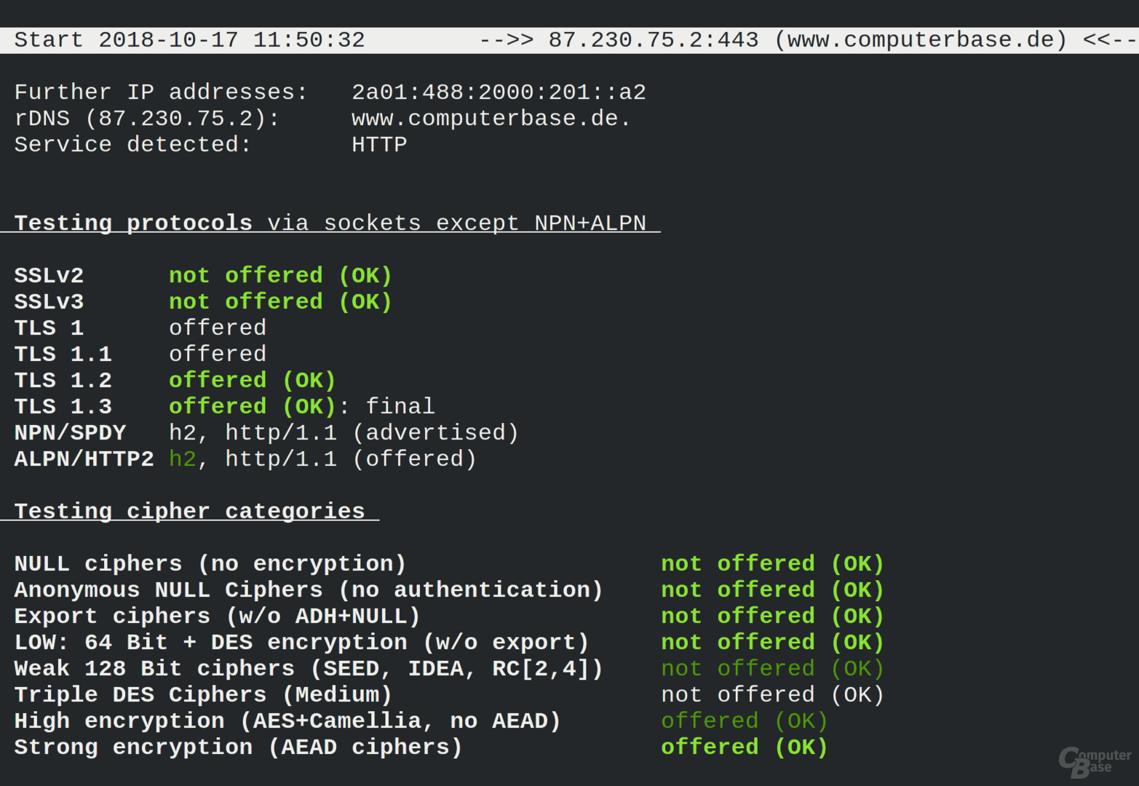Click the TLS 1.3 protocol label
Viewport: 1139px width, 786px height.
pyautogui.click(x=63, y=407)
